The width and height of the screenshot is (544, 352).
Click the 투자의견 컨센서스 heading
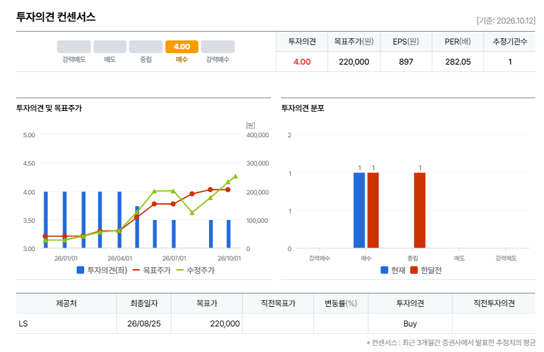point(56,17)
